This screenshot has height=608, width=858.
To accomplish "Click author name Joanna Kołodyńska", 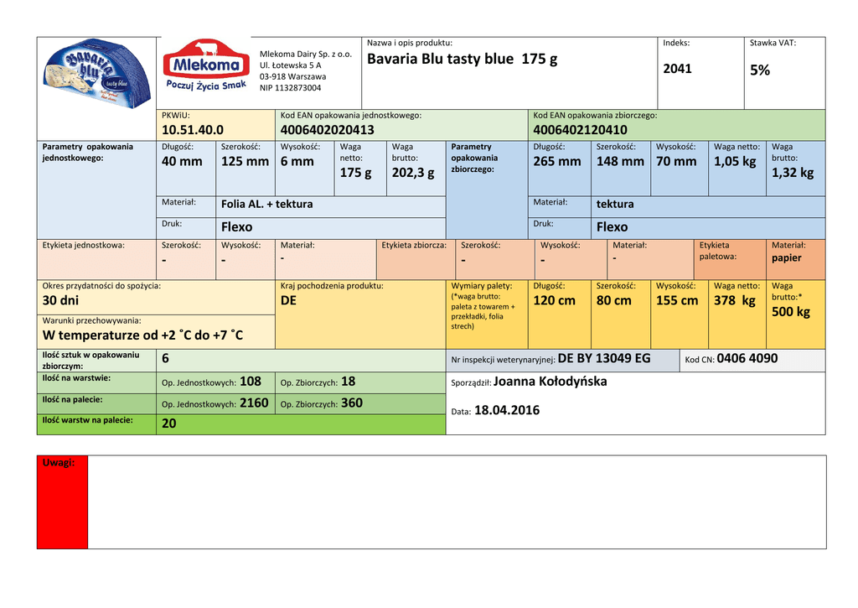I will (x=550, y=382).
